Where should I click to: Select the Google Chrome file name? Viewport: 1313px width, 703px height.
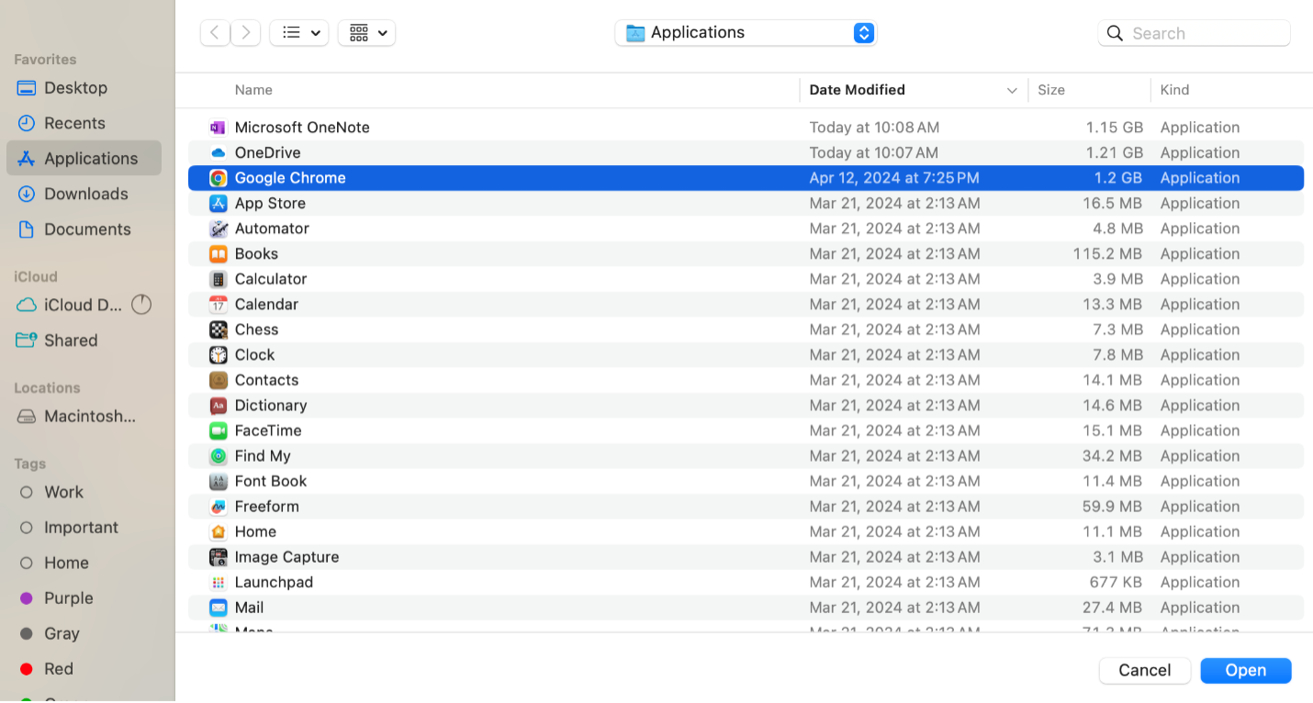tap(290, 178)
